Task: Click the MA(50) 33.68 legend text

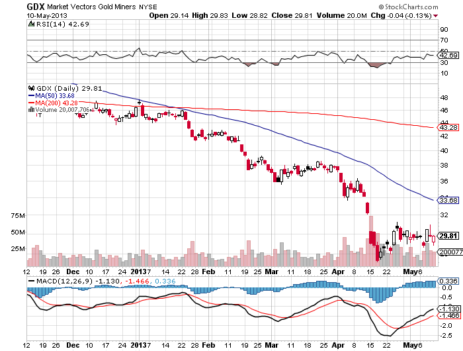Action: tap(55, 96)
